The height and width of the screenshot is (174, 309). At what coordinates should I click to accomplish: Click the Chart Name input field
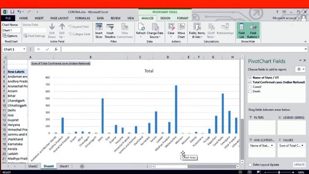[x=11, y=30]
